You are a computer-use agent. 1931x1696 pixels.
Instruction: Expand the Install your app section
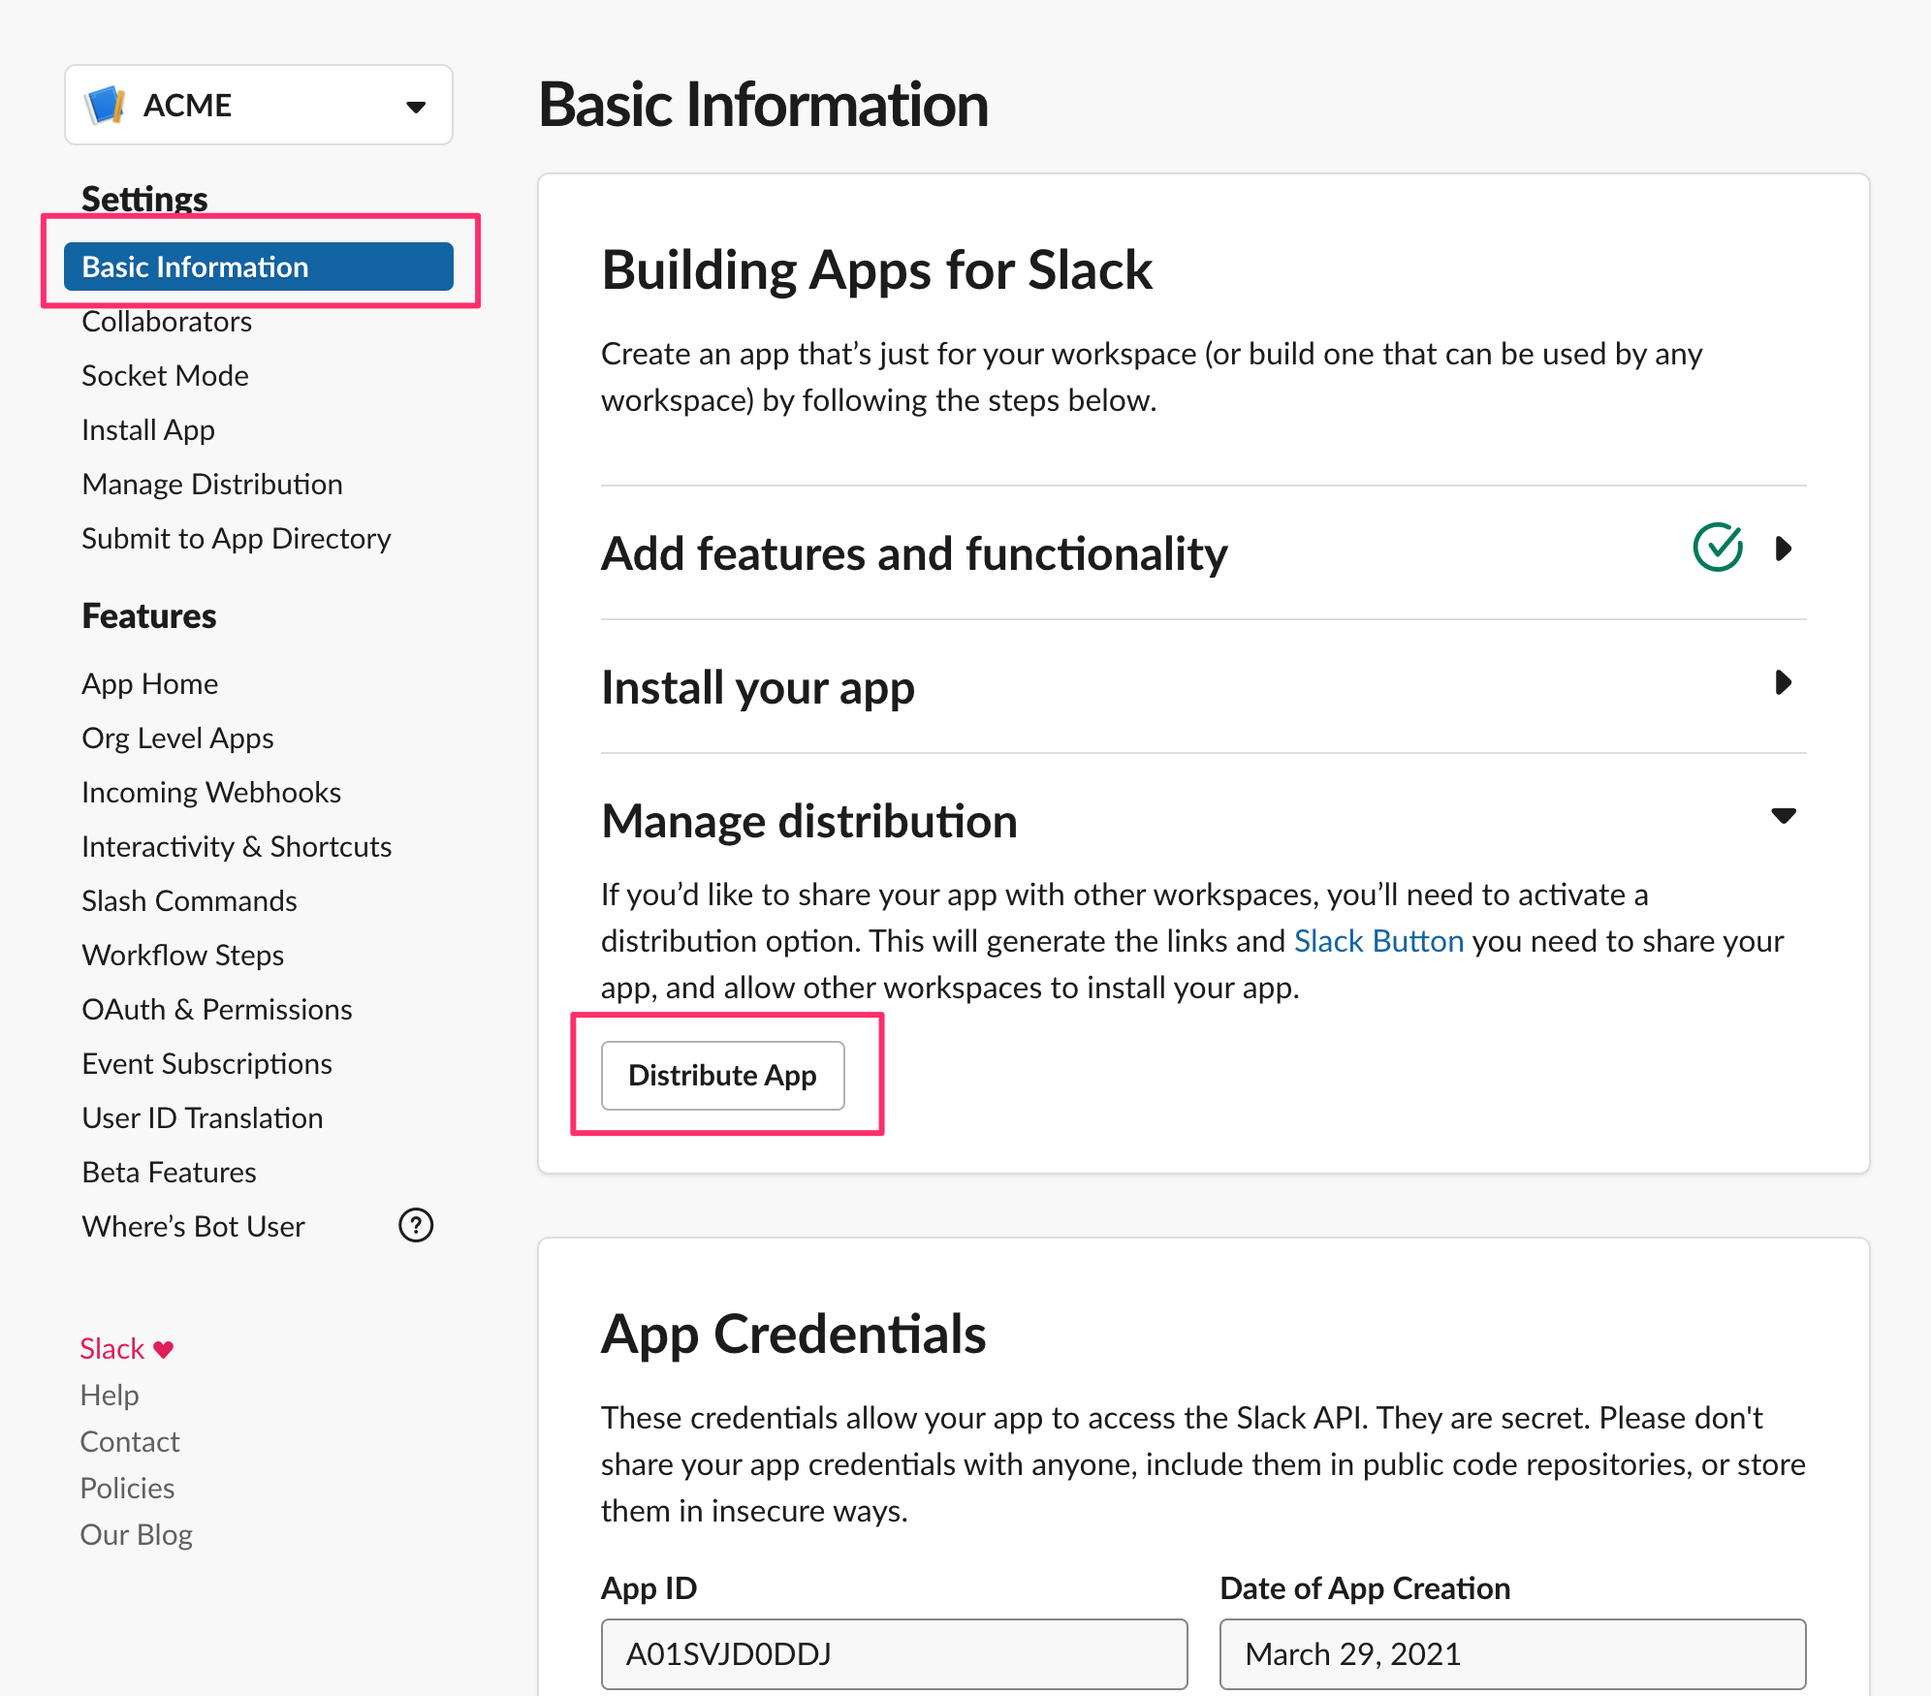click(x=1782, y=683)
